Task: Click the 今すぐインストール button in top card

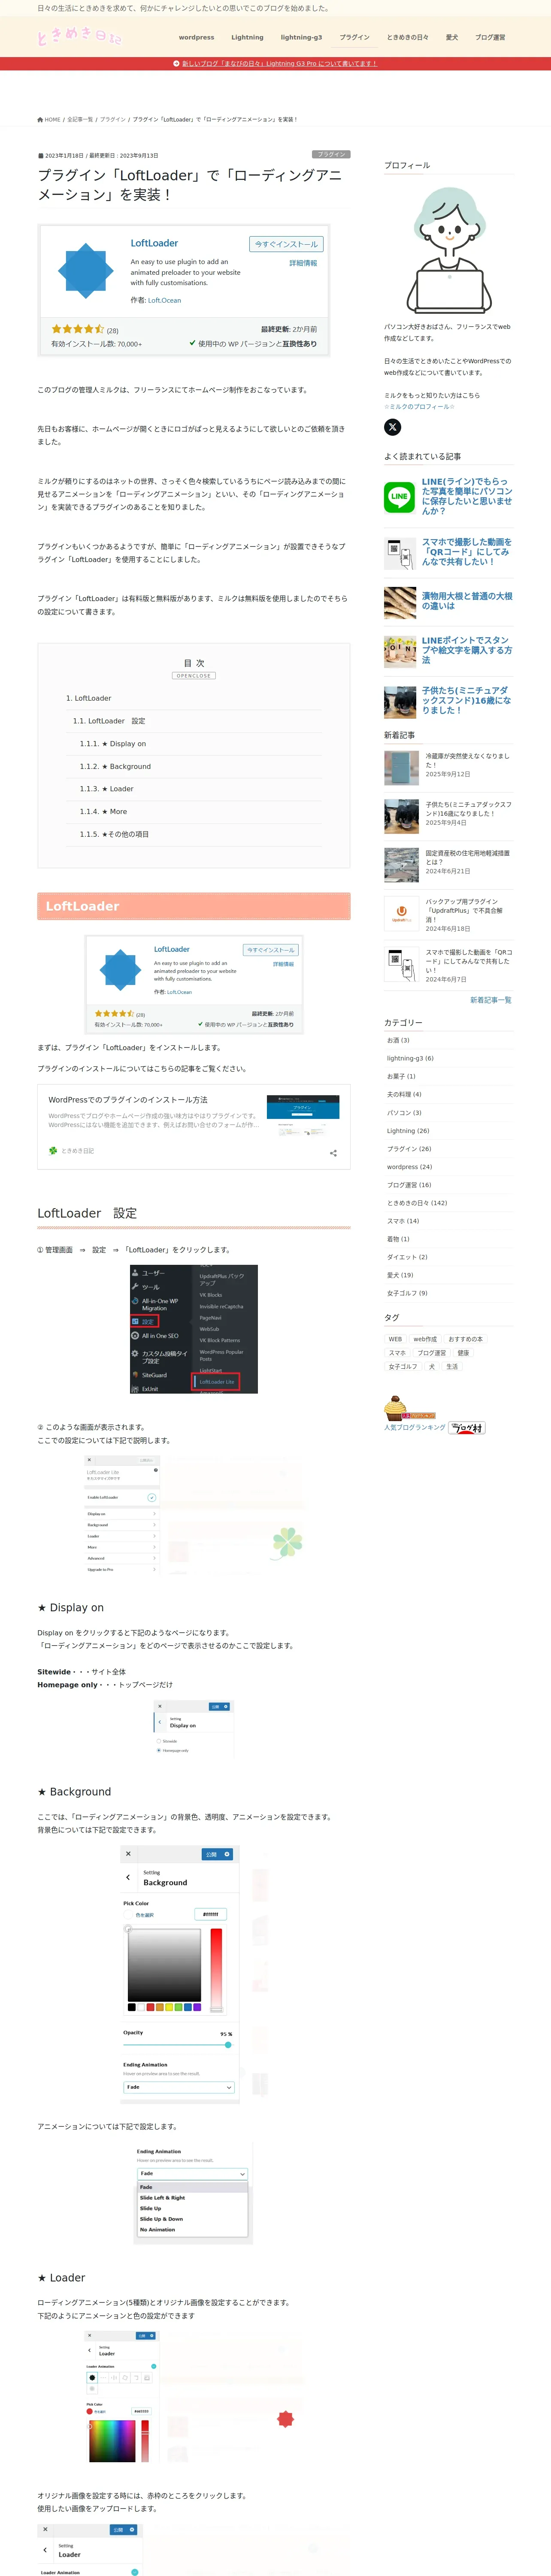Action: coord(286,244)
